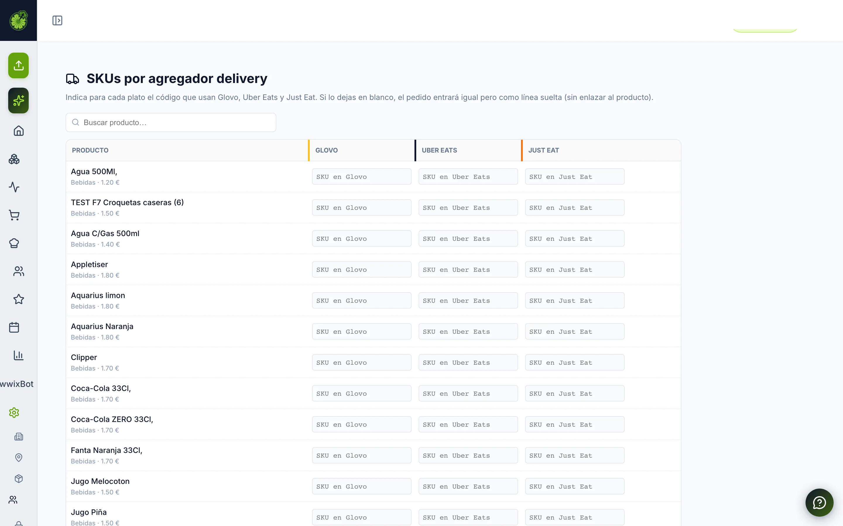The image size is (843, 526).
Task: Open the help question mark bubble
Action: coord(819,503)
